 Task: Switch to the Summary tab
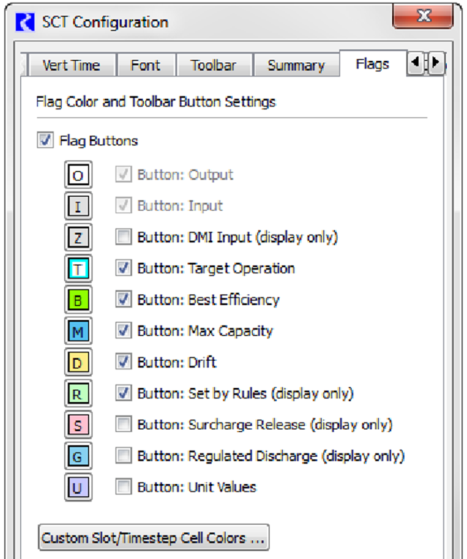click(296, 65)
